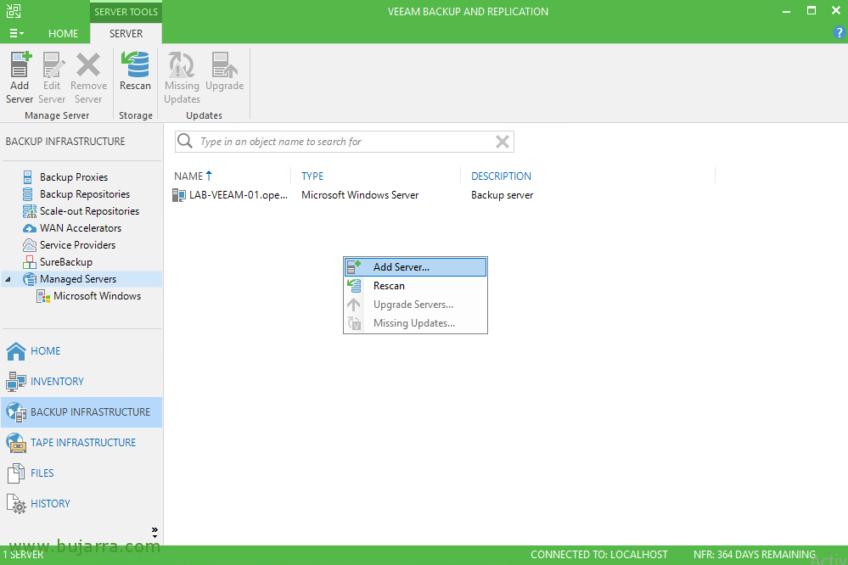
Task: Click the Add Server context menu icon
Action: click(354, 267)
